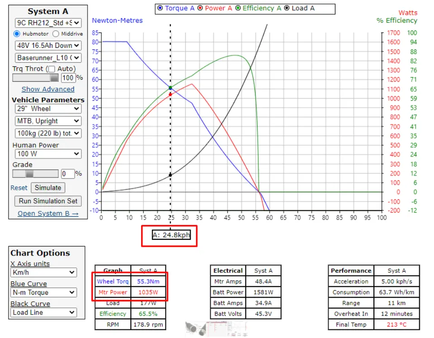
Task: Click the Acceleration 5.00 kph/s value
Action: tap(397, 281)
